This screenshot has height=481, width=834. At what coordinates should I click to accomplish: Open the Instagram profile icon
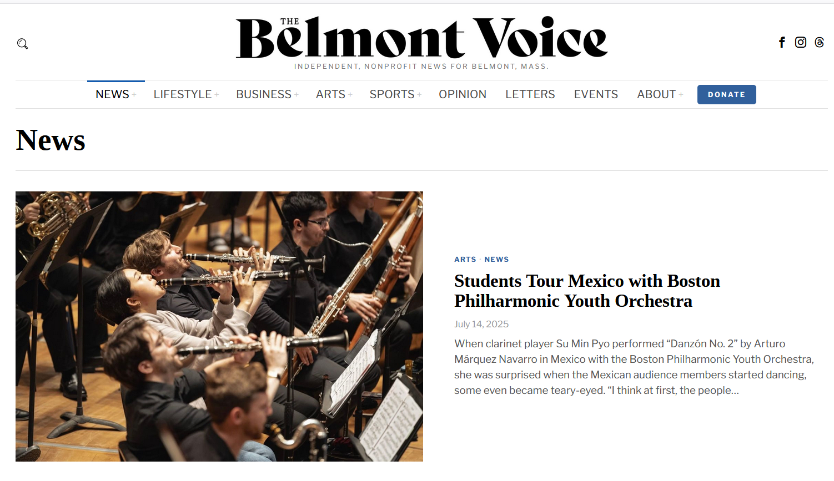tap(801, 42)
